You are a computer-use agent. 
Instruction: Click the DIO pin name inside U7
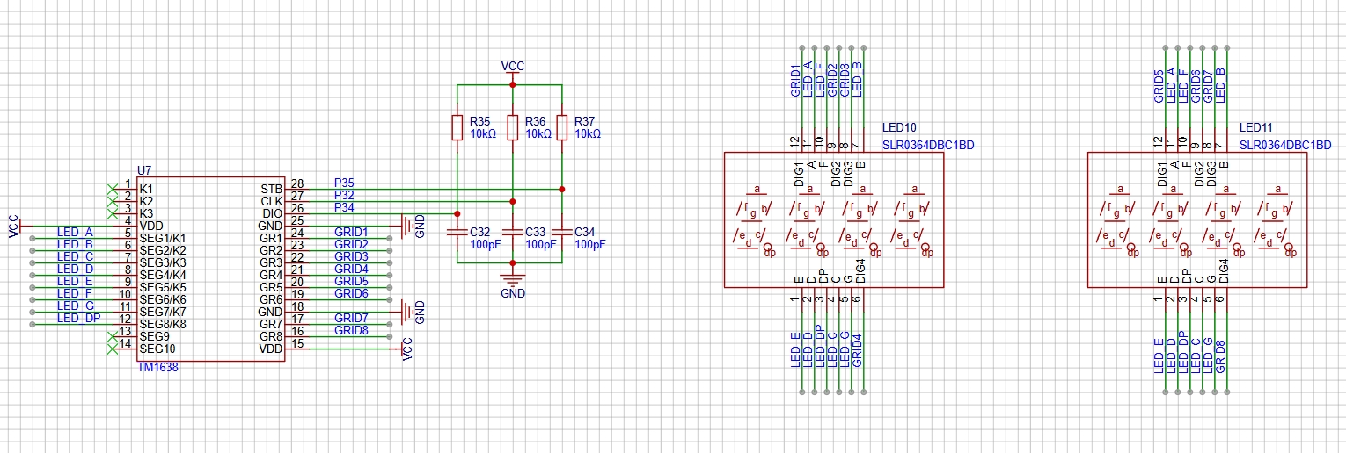(x=273, y=213)
